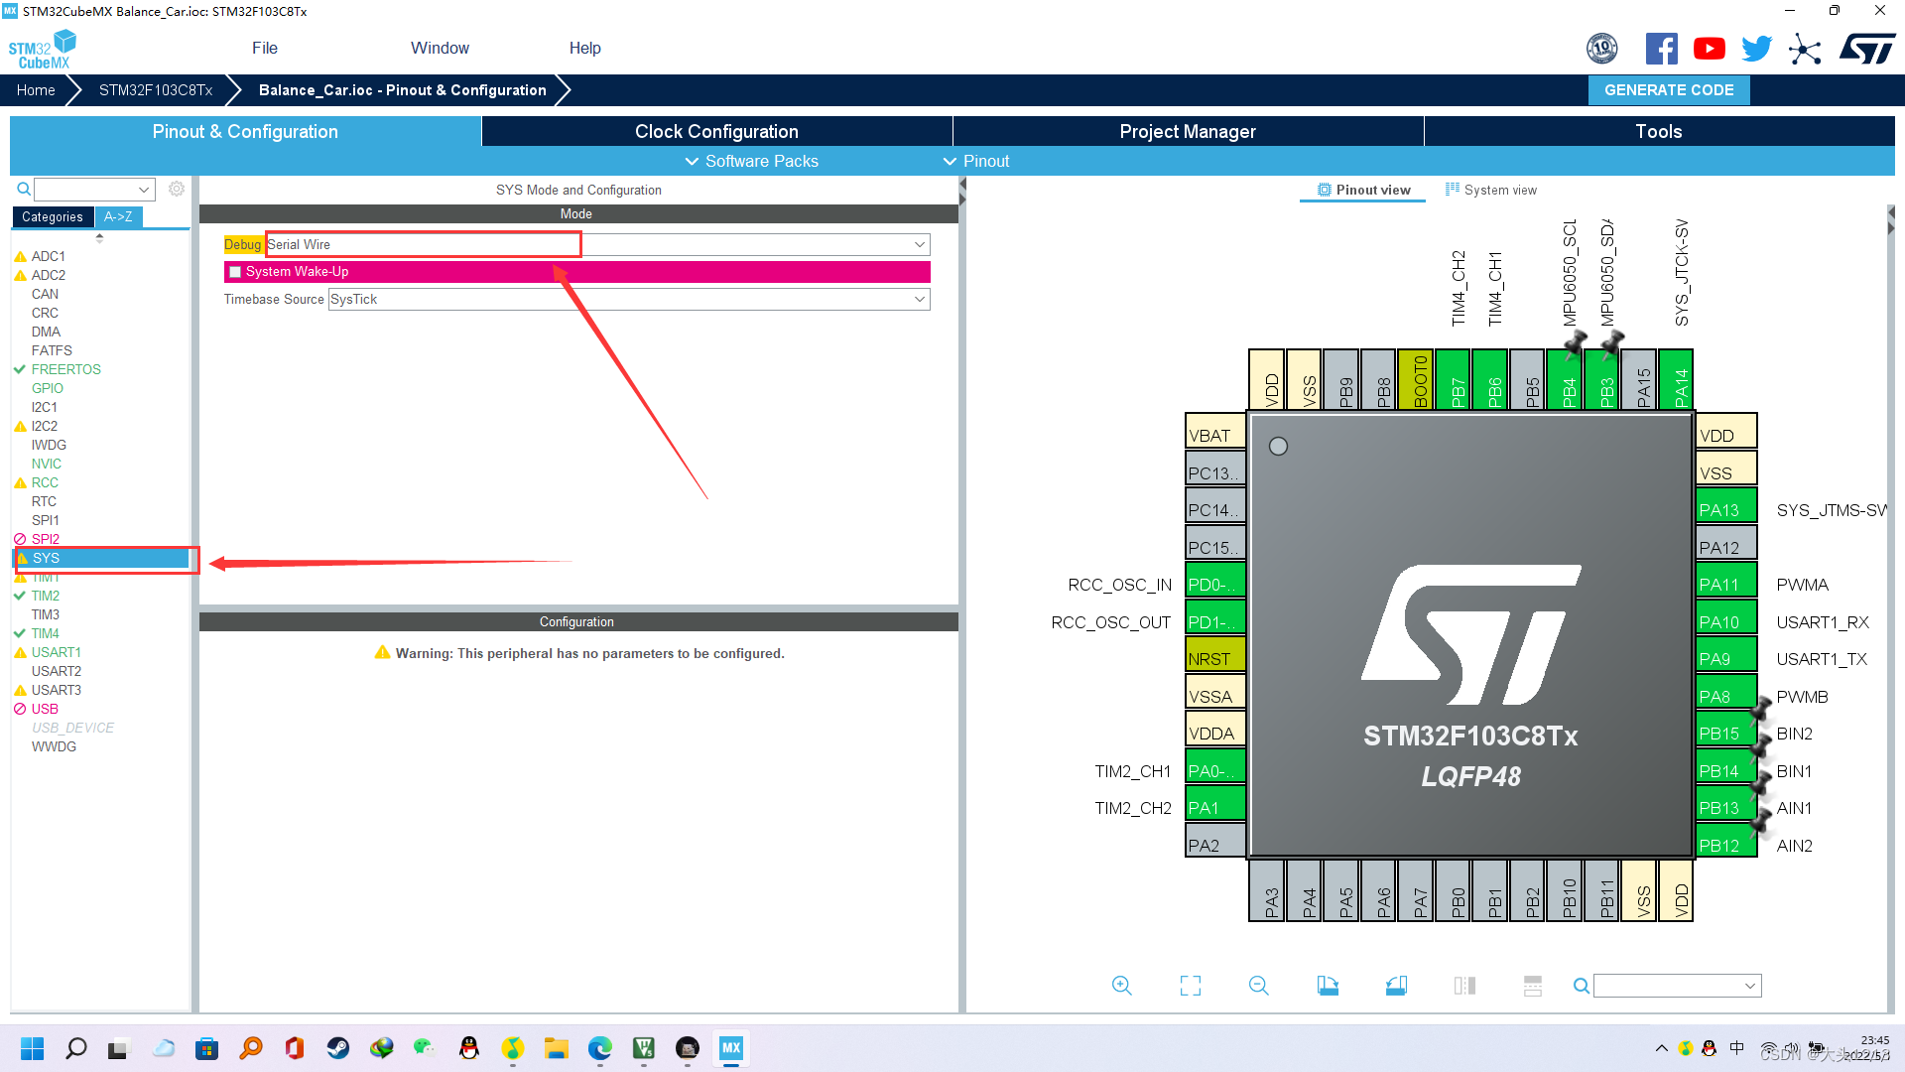Rotate the chip view clockwise

tap(1328, 986)
